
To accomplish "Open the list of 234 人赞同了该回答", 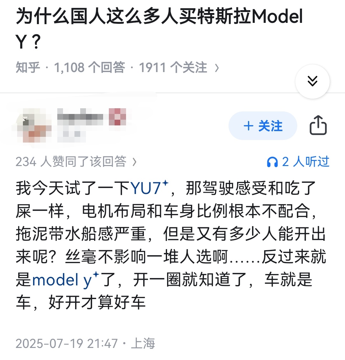I will click(x=76, y=162).
